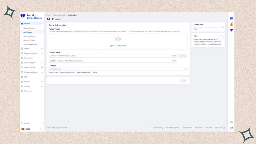Open the chat message icon
Screen dimensions: 256x144
[231, 18]
